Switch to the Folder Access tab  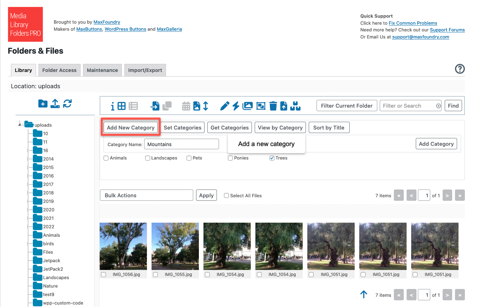click(x=59, y=70)
